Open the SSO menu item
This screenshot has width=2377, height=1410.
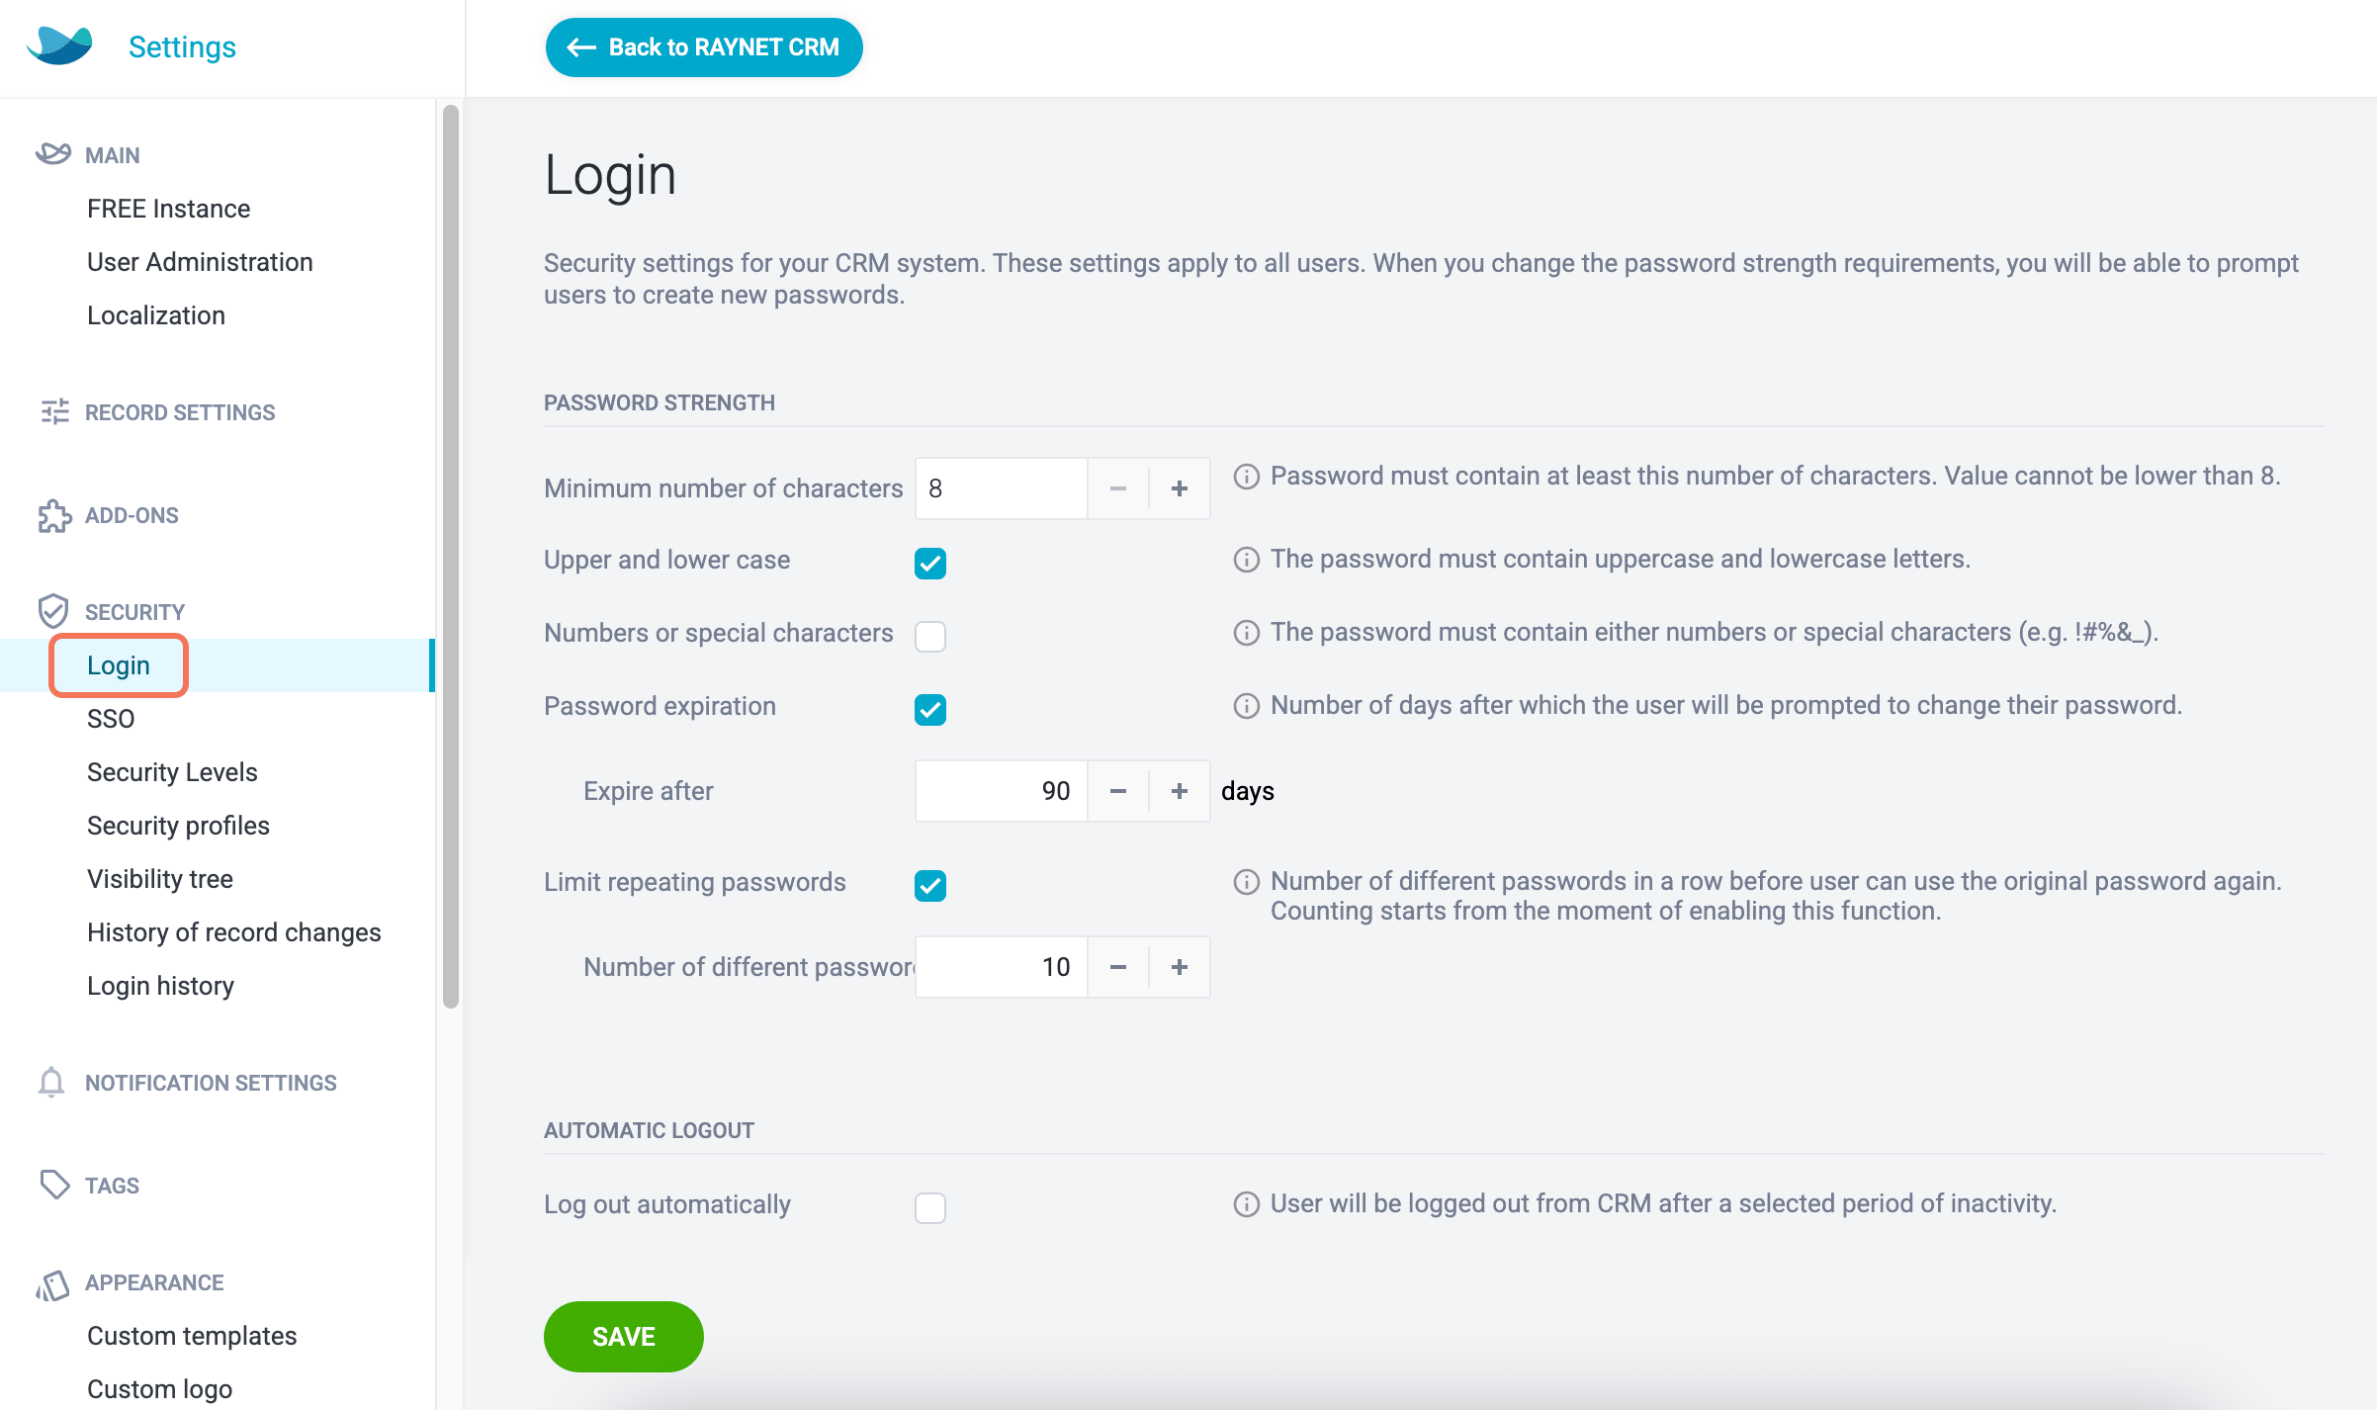click(111, 719)
